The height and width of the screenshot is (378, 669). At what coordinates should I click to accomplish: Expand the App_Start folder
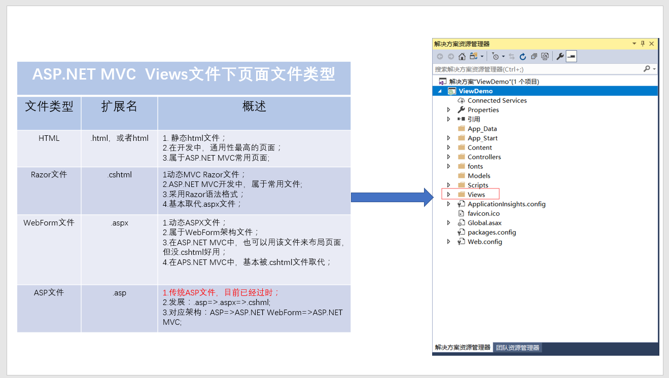click(448, 138)
